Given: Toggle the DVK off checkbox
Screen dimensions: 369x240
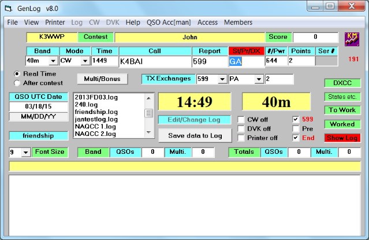Looking at the screenshot, I should point(241,129).
